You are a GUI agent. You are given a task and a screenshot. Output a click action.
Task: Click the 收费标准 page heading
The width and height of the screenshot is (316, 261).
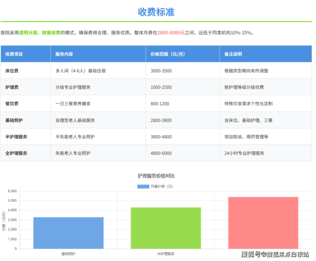pos(156,12)
